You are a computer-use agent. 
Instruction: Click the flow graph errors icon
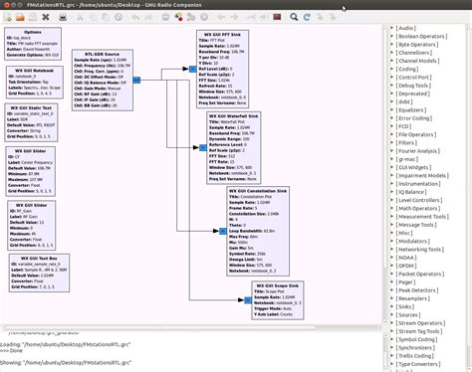pyautogui.click(x=165, y=17)
